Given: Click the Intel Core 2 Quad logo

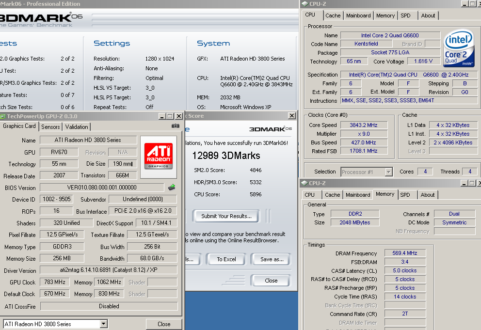Looking at the screenshot, I should pos(459,48).
